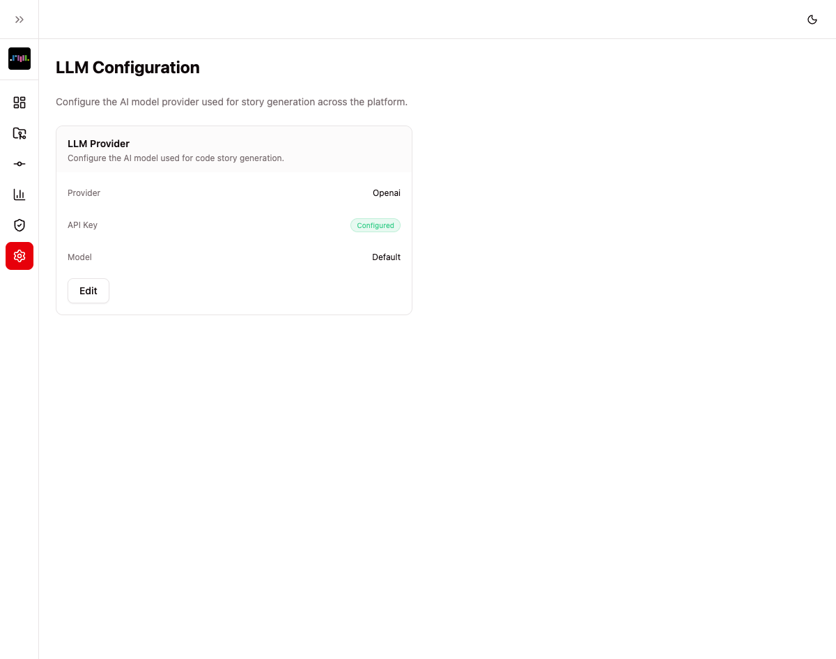836x659 pixels.
Task: Click the story generation platform description text
Action: pyautogui.click(x=231, y=102)
